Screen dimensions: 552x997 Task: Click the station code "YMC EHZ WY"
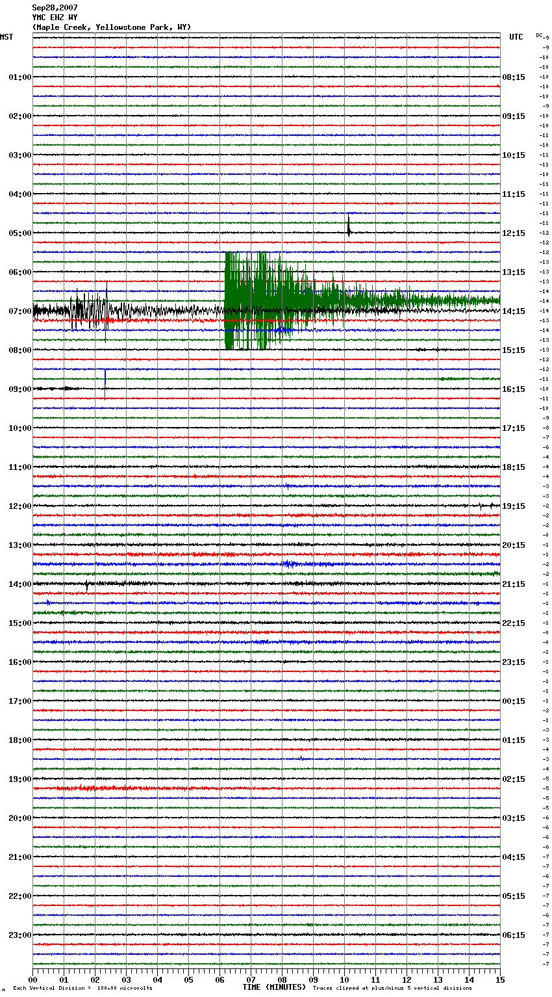point(55,18)
